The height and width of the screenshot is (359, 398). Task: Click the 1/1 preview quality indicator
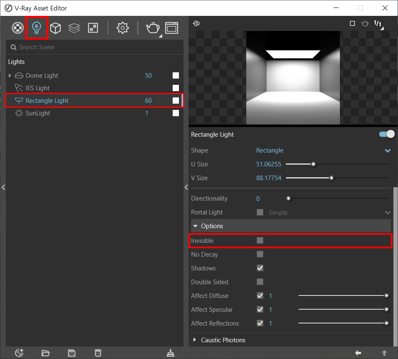(x=378, y=24)
